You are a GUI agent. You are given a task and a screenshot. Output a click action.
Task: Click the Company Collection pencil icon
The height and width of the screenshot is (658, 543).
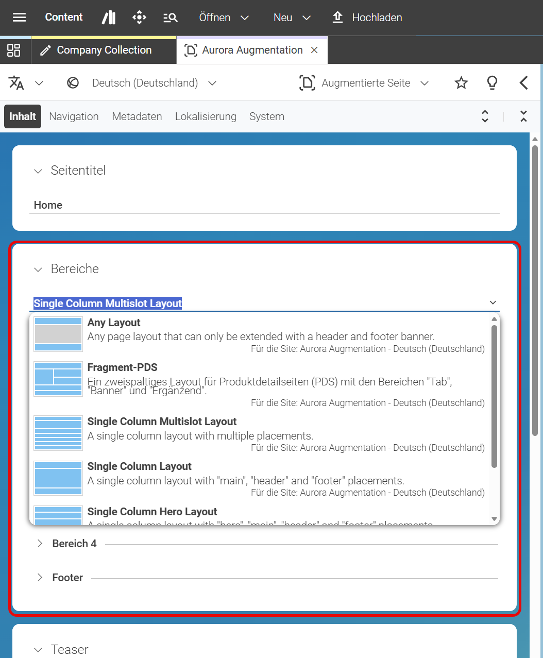45,50
